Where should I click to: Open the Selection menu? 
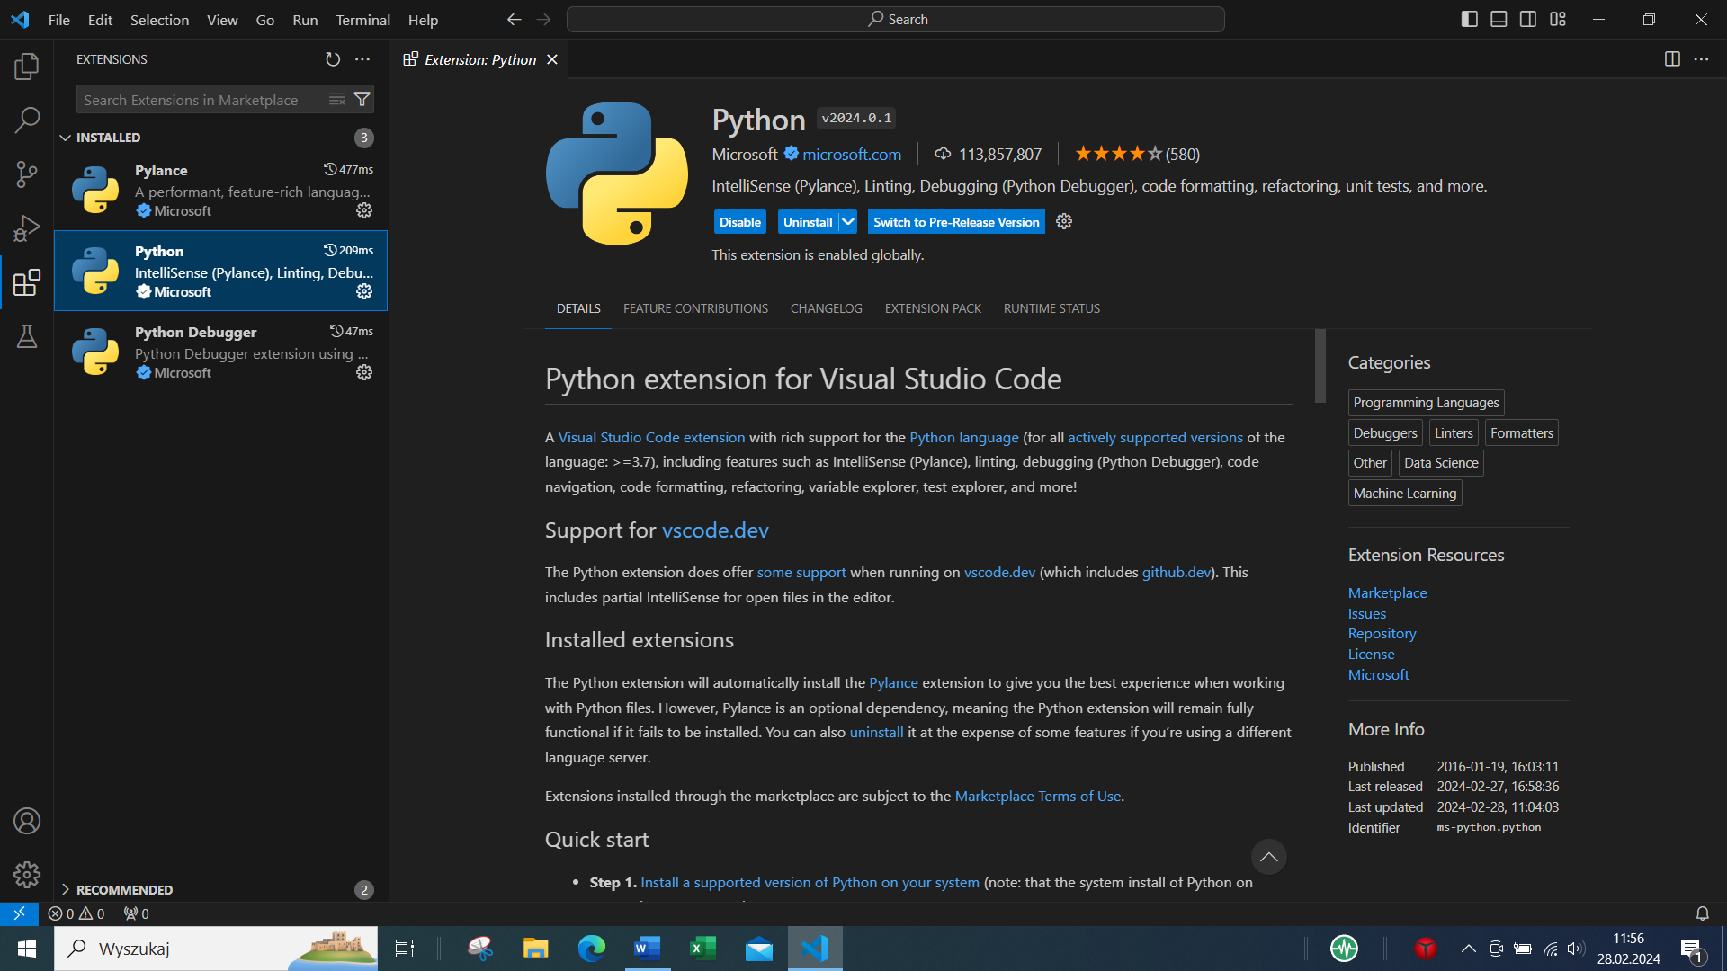click(159, 20)
